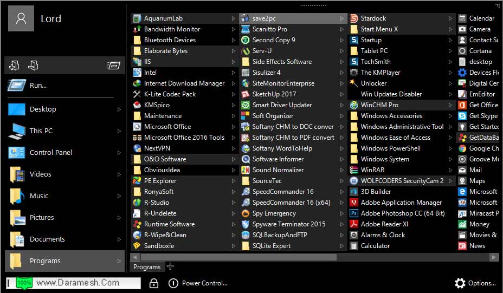
Task: Click the second pin icon under Lord
Action: tap(33, 66)
